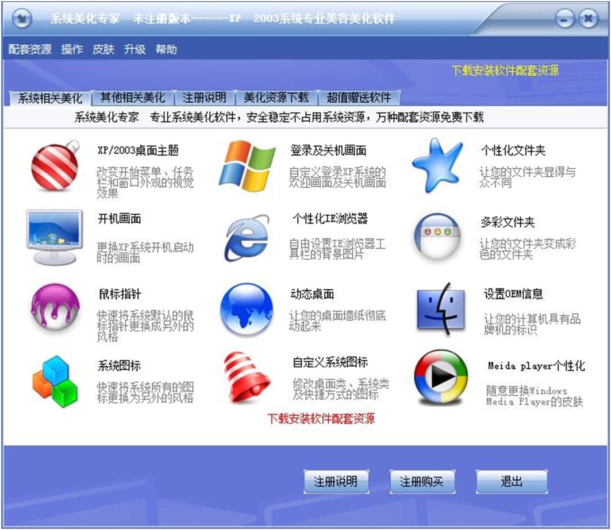Open XP/2003桌面主题 with the red ornament icon
Viewport: 611px width, 530px height.
[x=56, y=168]
